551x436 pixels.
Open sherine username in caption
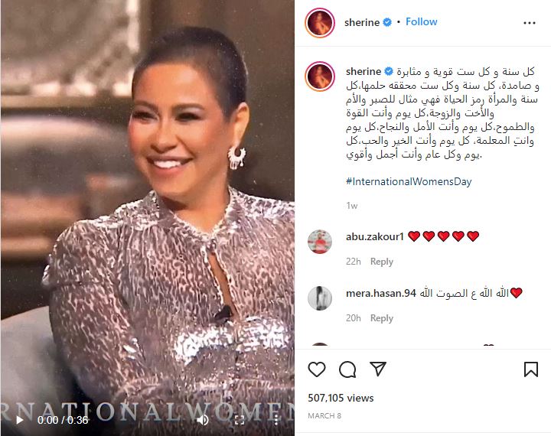tap(364, 71)
